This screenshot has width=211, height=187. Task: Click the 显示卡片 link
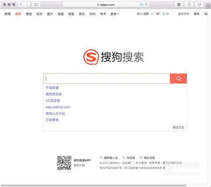(184, 14)
